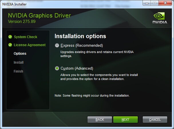This screenshot has width=174, height=129.
Task: Cancel the installation with CANCEL button
Action: [155, 120]
